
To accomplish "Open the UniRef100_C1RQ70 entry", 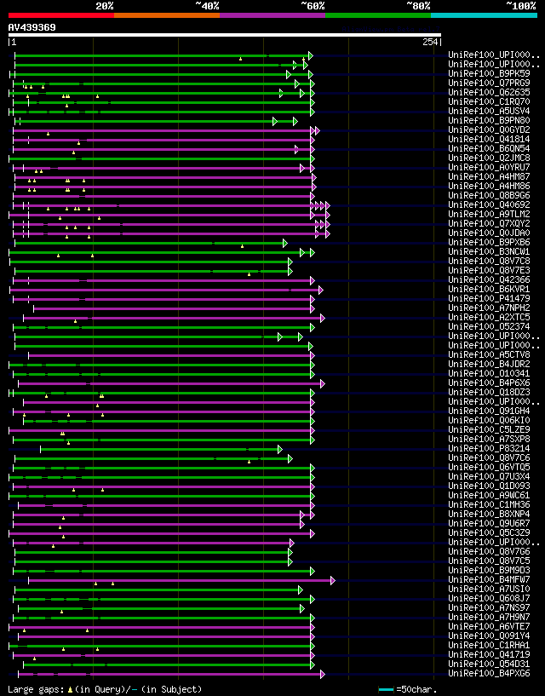I will tap(489, 101).
